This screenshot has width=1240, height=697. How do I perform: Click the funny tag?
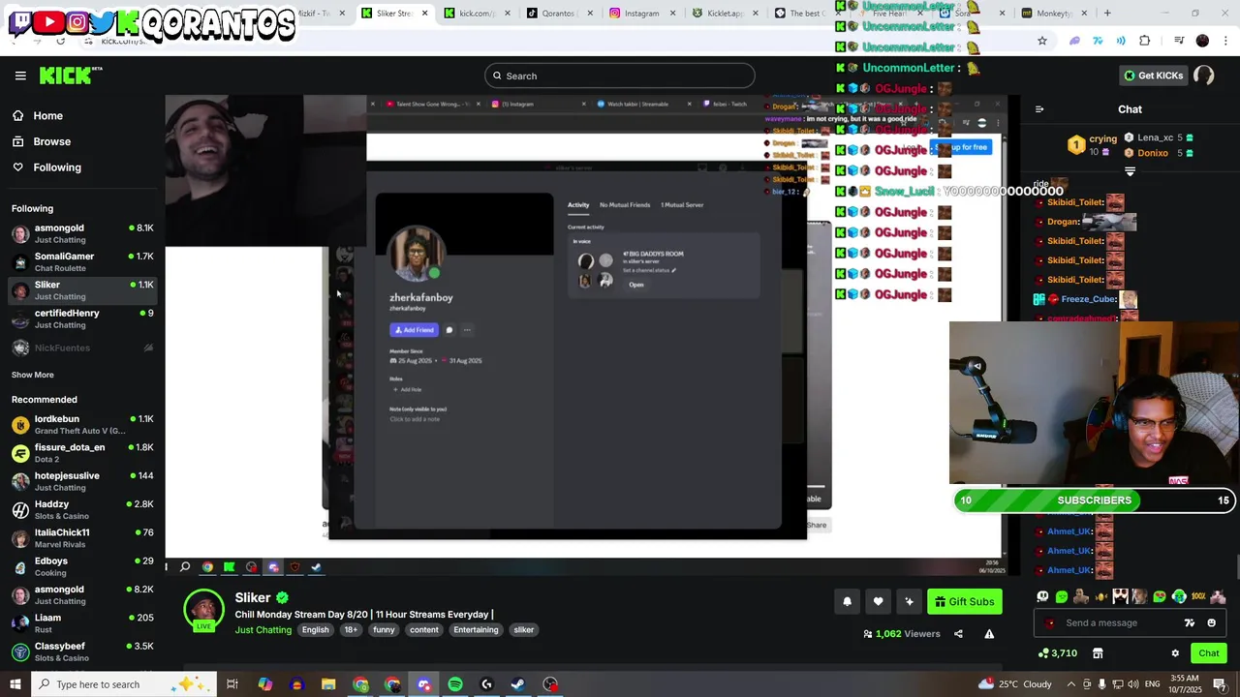384,630
